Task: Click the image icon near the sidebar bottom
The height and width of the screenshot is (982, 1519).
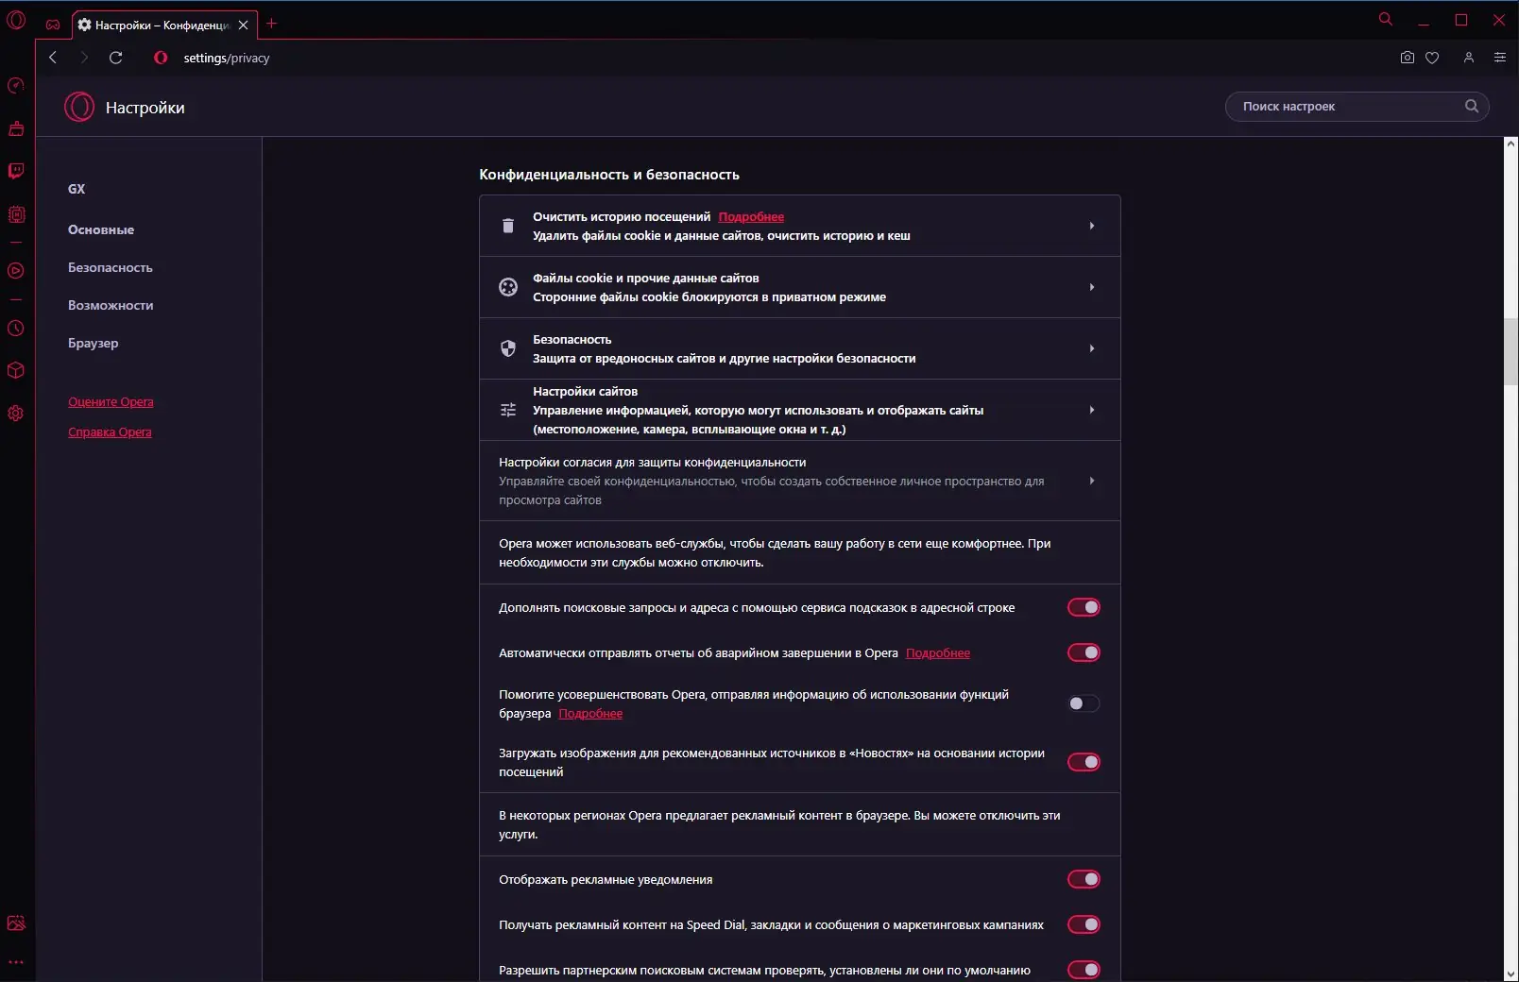Action: pyautogui.click(x=16, y=923)
